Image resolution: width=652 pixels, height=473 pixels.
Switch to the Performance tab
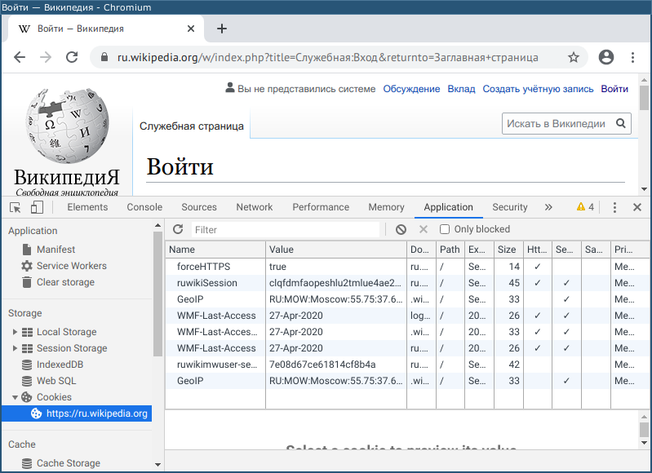(321, 207)
